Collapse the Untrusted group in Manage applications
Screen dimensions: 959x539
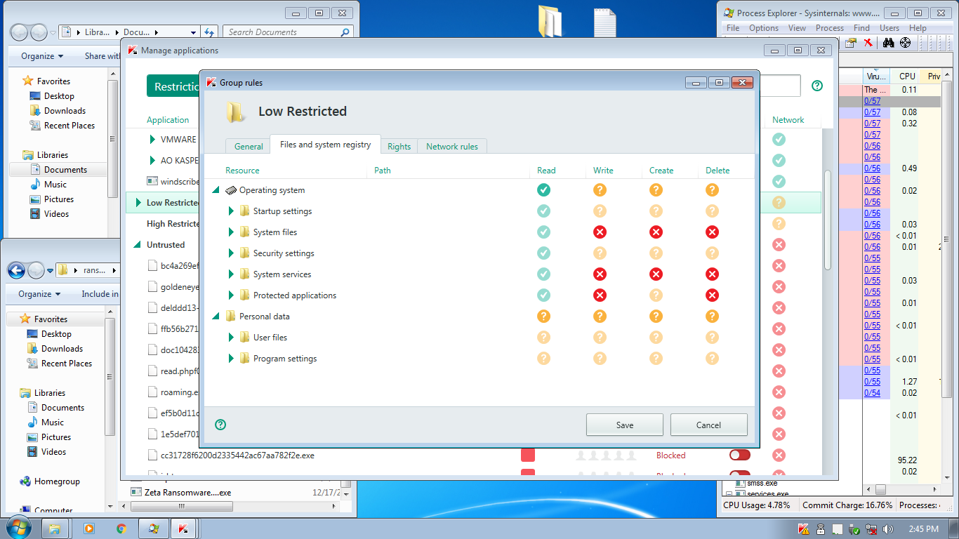click(x=138, y=245)
